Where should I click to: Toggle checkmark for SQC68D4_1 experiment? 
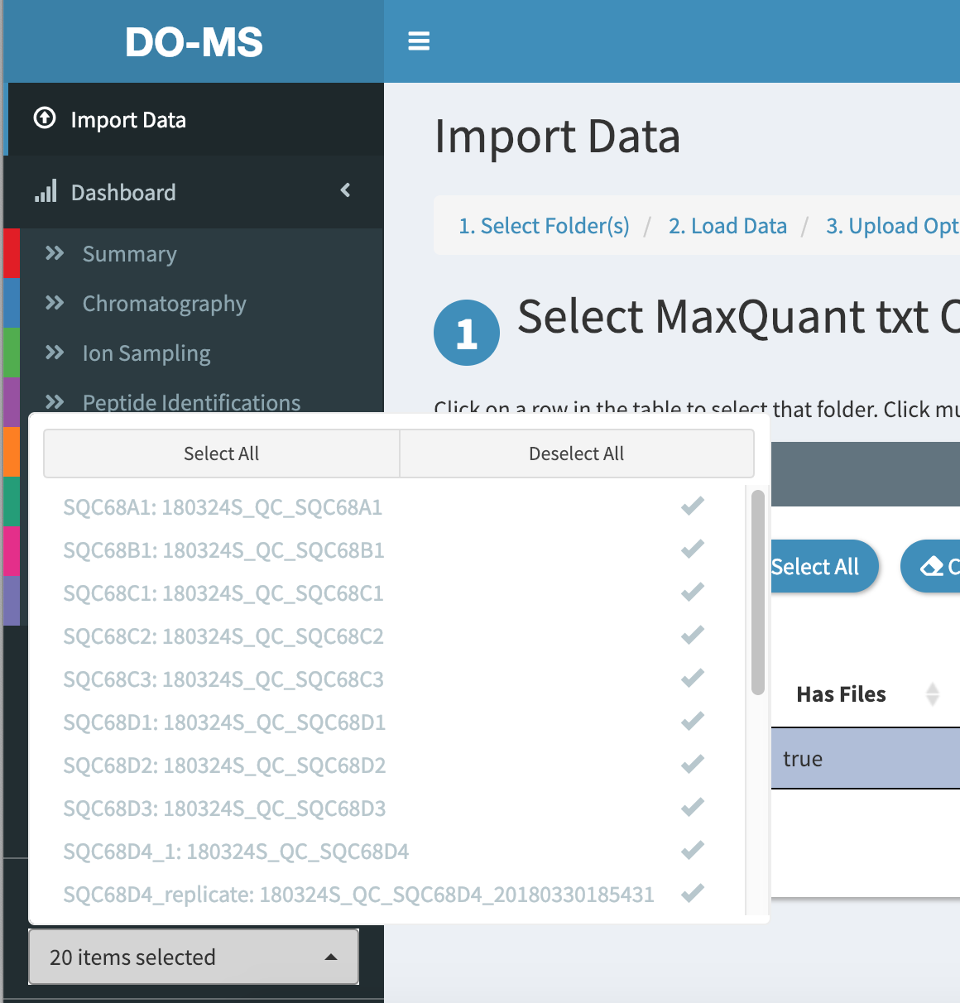pyautogui.click(x=693, y=850)
